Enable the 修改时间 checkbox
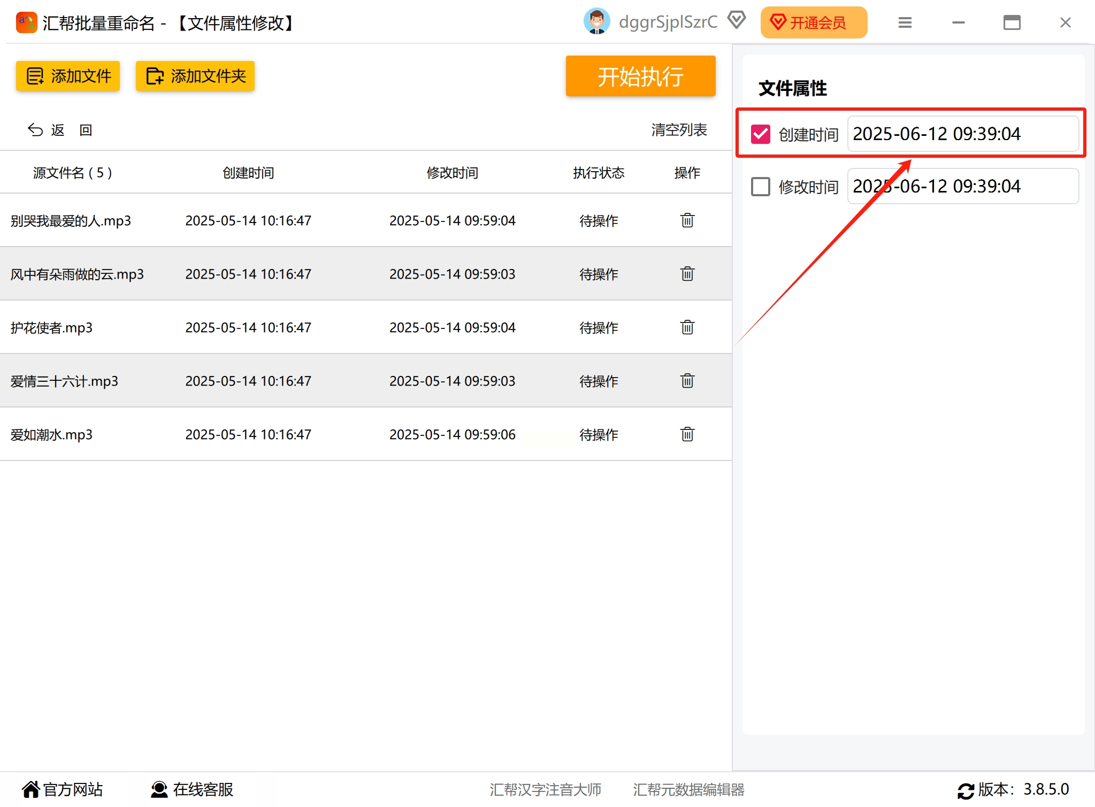The width and height of the screenshot is (1095, 807). 760,187
